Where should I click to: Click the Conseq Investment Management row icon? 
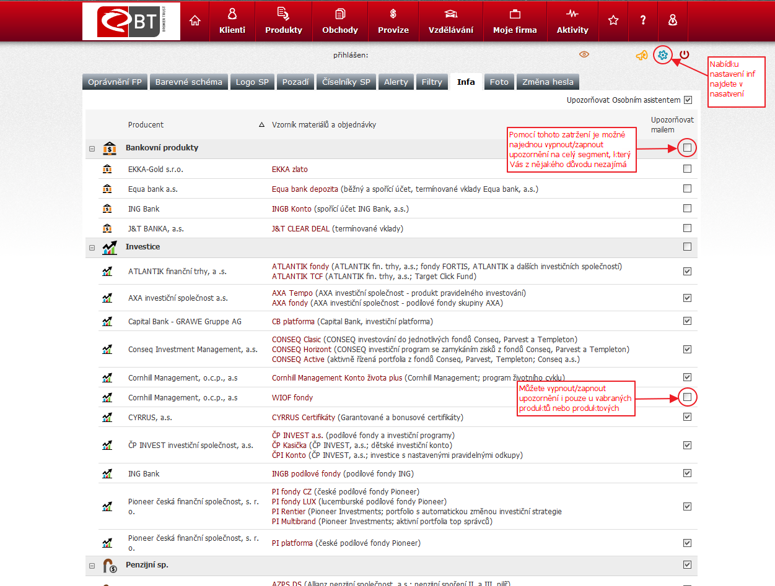click(107, 350)
